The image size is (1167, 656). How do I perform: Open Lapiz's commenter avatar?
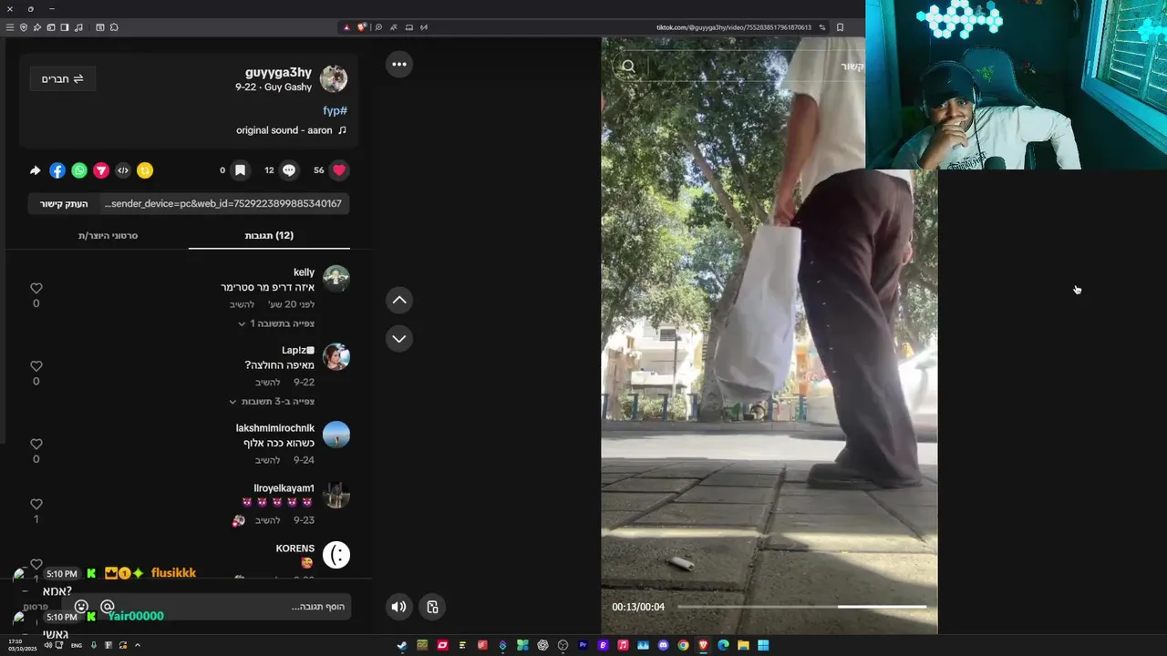[336, 356]
